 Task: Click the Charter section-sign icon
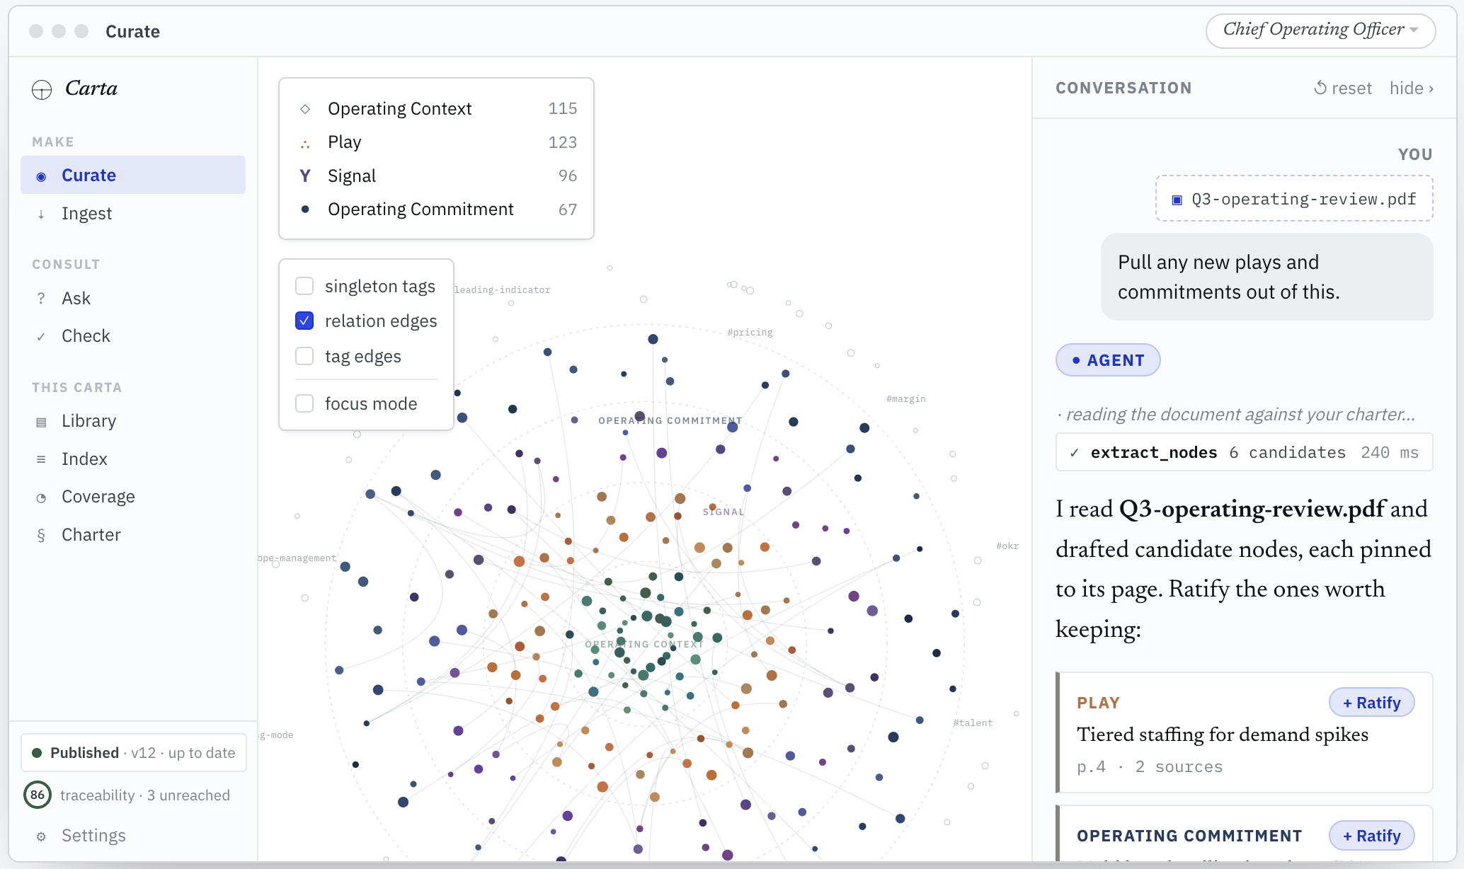click(41, 536)
